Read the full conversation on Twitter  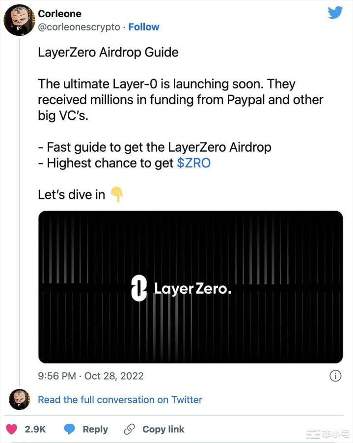[120, 400]
